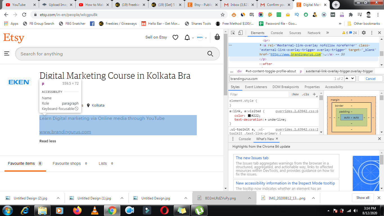Toggle the :hov element state panel
Image resolution: width=384 pixels, height=216 pixels.
pyautogui.click(x=295, y=94)
